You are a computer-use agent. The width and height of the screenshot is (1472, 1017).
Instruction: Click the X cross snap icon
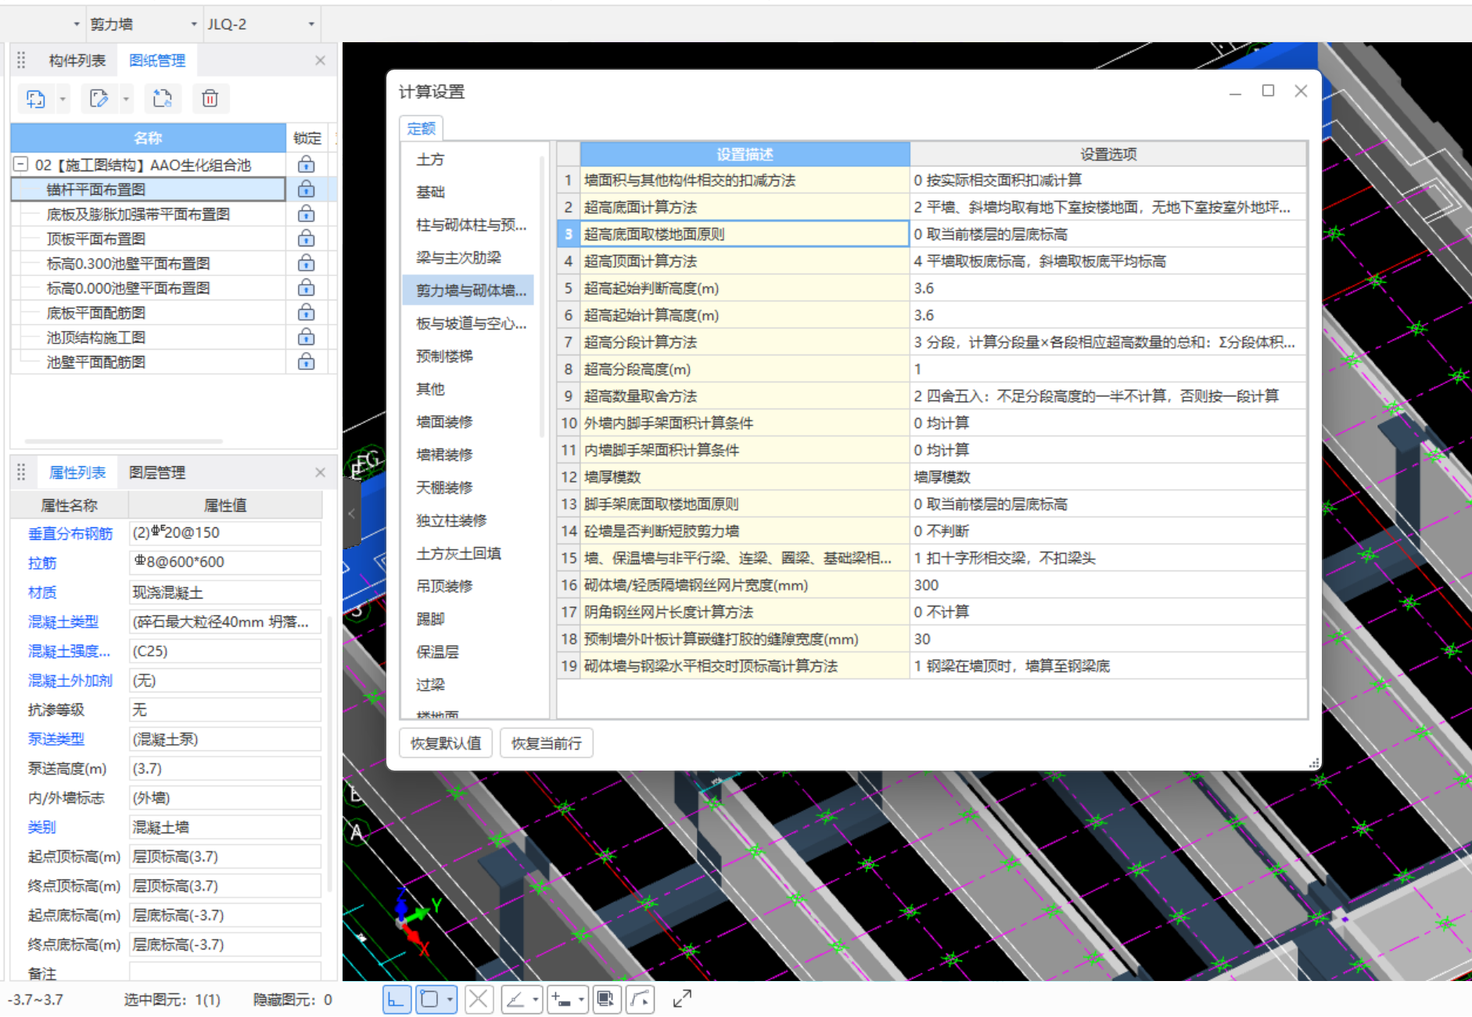[x=479, y=999]
